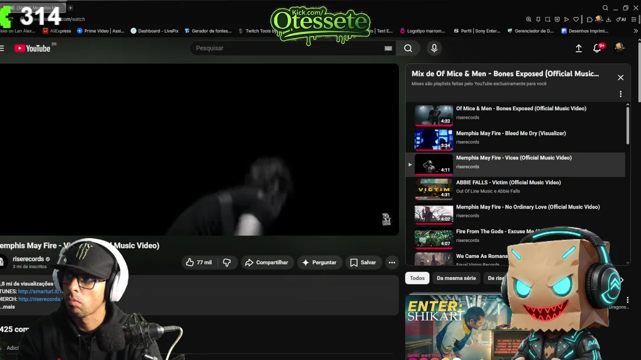The height and width of the screenshot is (360, 641).
Task: Open VICTIM thumbnail showing 4:31
Action: tap(434, 189)
